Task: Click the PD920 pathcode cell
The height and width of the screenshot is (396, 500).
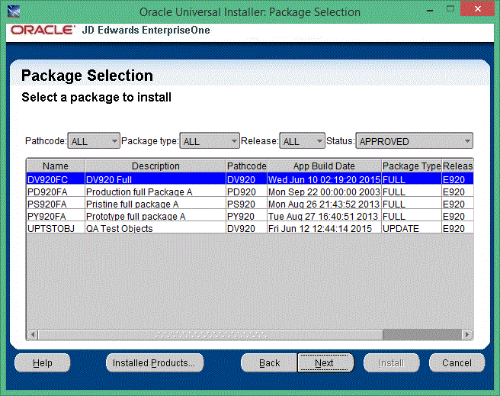Action: (x=246, y=192)
